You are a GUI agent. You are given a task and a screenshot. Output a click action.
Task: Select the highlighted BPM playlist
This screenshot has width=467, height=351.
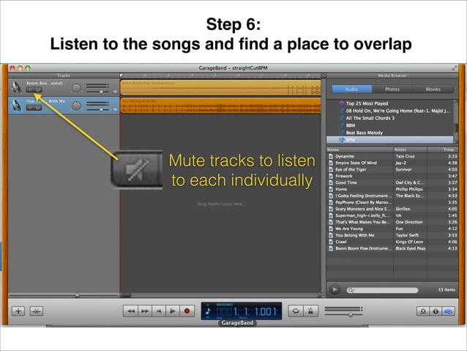coord(390,140)
